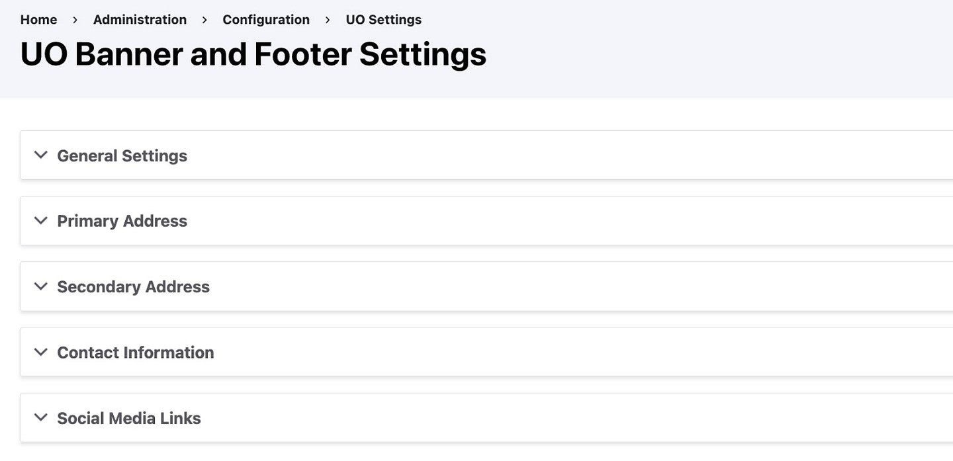Screen dimensions: 953x461
Task: Click blank space in Secondary Address bar
Action: (x=563, y=286)
